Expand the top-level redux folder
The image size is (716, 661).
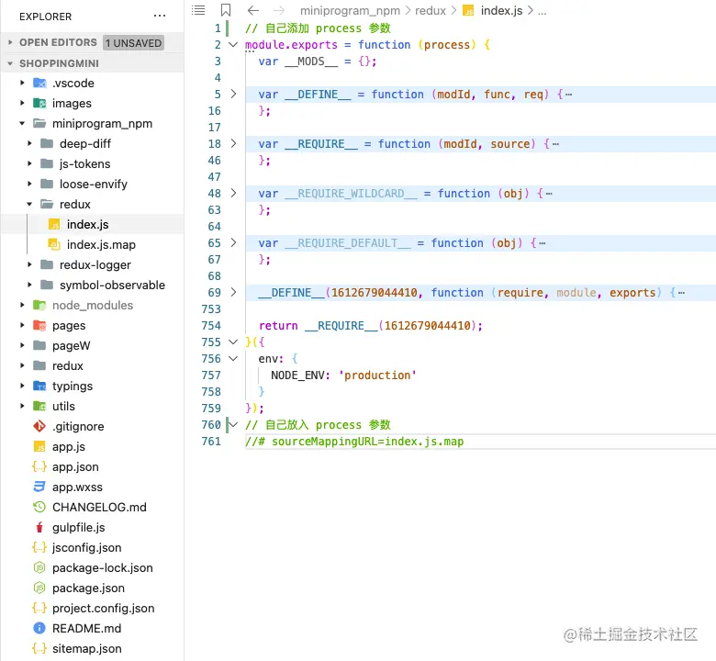pyautogui.click(x=22, y=365)
